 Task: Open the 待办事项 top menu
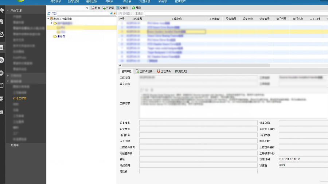click(x=56, y=1)
